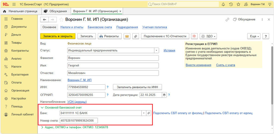Screen dimensions: 274x134
Task: Open Учетная политика tab link
Action: coord(155,27)
